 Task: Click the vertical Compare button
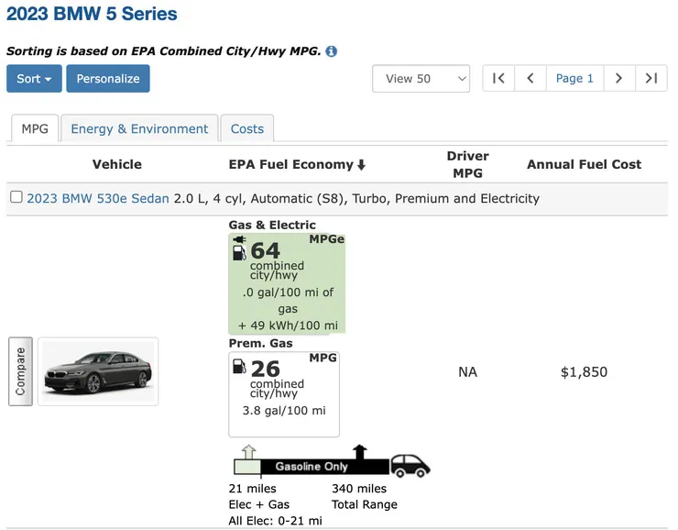point(20,371)
